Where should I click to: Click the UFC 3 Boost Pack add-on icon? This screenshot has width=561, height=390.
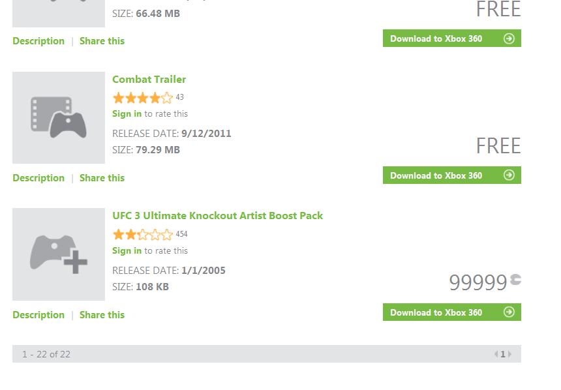(x=59, y=254)
